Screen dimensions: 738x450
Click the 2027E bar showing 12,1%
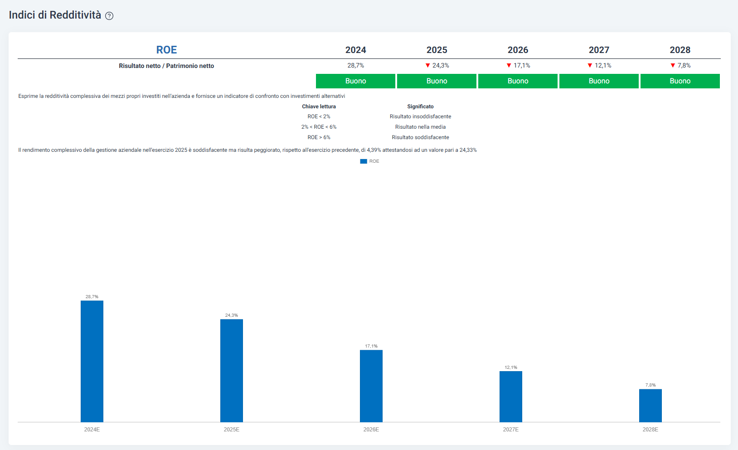511,397
